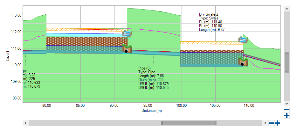This screenshot has width=297, height=131.
Task: Click the 100.00 distance tick label
Action: click(x=182, y=106)
